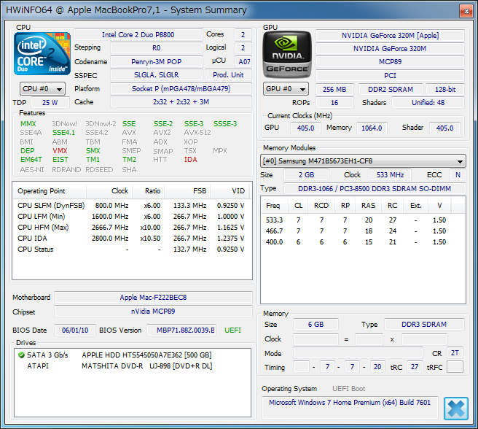Image resolution: width=478 pixels, height=429 pixels.
Task: Click the Socket P platform field
Action: (181, 89)
